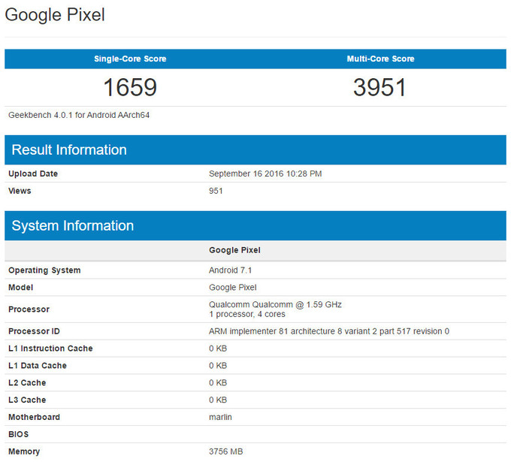Click the L1 Instruction Cache label
The width and height of the screenshot is (511, 462).
(50, 349)
